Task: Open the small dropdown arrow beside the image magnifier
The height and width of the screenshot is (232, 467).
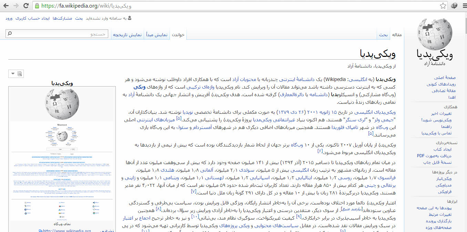Action: tap(12, 73)
